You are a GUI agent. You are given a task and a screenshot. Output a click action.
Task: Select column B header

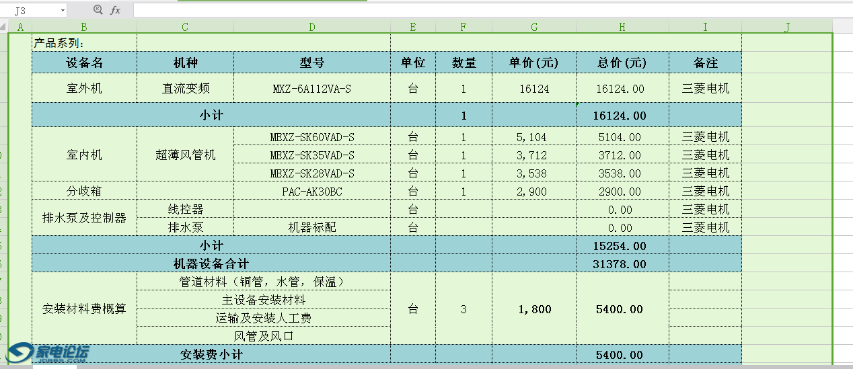tap(84, 27)
